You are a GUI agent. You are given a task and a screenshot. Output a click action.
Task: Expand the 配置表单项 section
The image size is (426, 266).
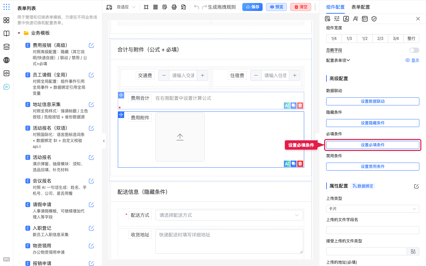click(338, 60)
